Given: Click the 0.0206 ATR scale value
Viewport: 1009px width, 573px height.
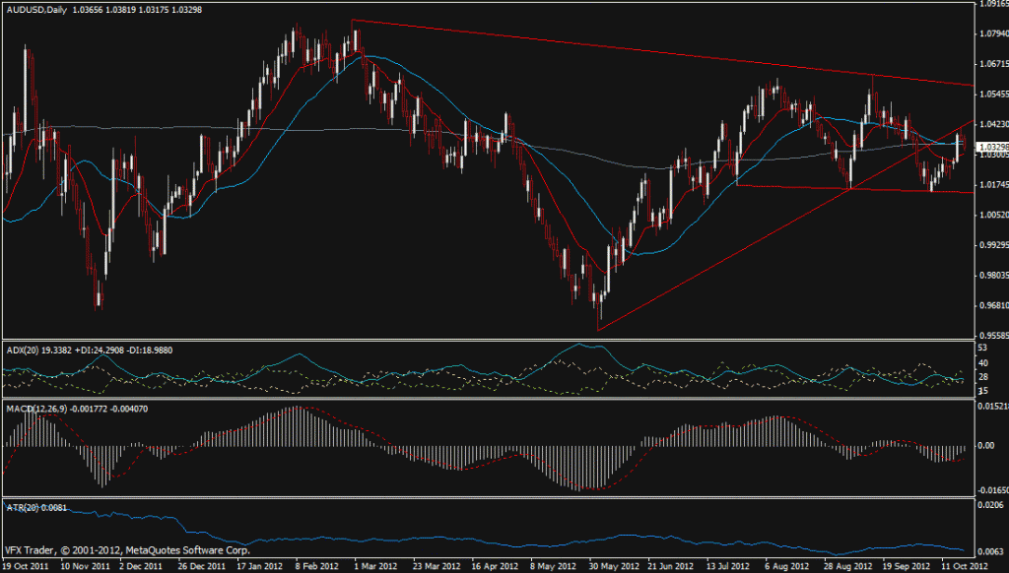Looking at the screenshot, I should click(x=989, y=504).
